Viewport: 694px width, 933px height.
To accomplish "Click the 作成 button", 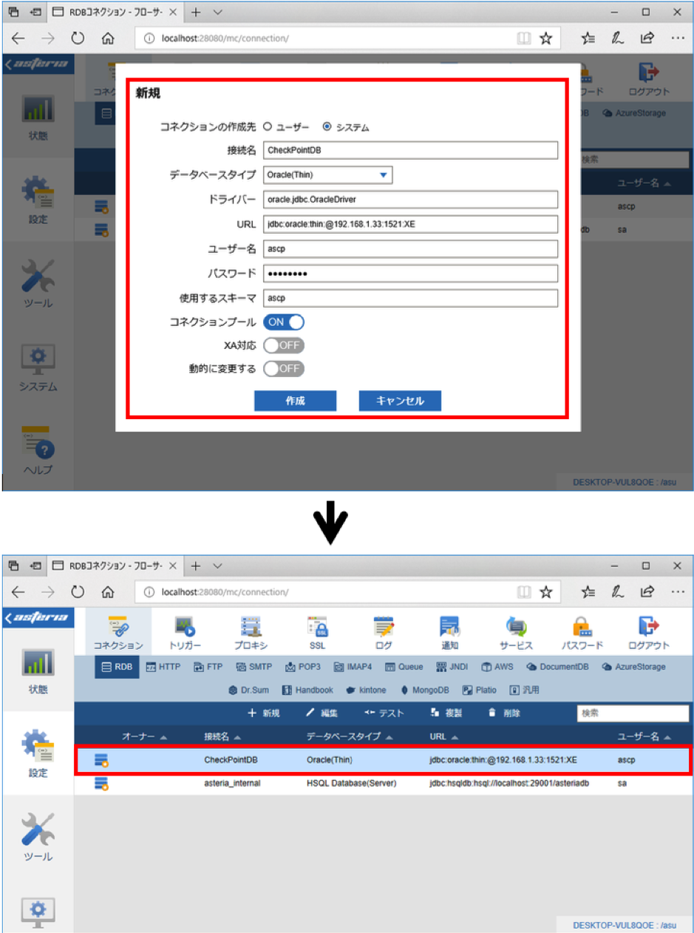I will pos(295,401).
